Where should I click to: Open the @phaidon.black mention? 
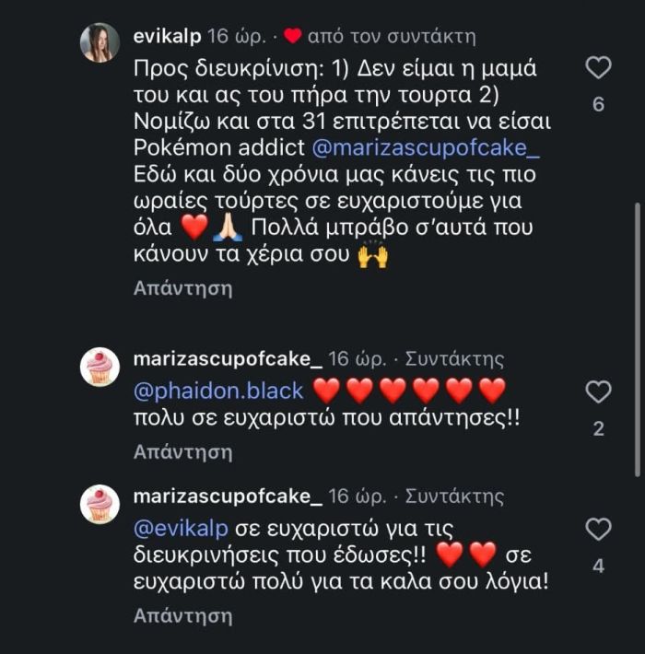(218, 391)
